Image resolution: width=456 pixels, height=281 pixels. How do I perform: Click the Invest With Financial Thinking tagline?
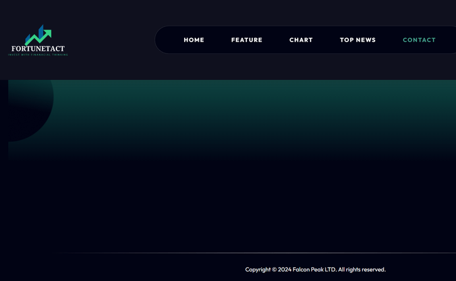coord(38,55)
